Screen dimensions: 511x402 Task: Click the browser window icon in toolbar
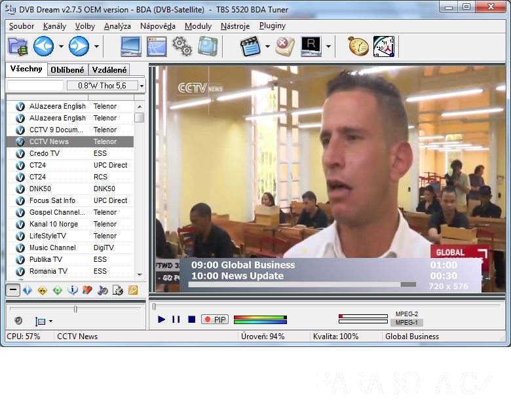[157, 46]
